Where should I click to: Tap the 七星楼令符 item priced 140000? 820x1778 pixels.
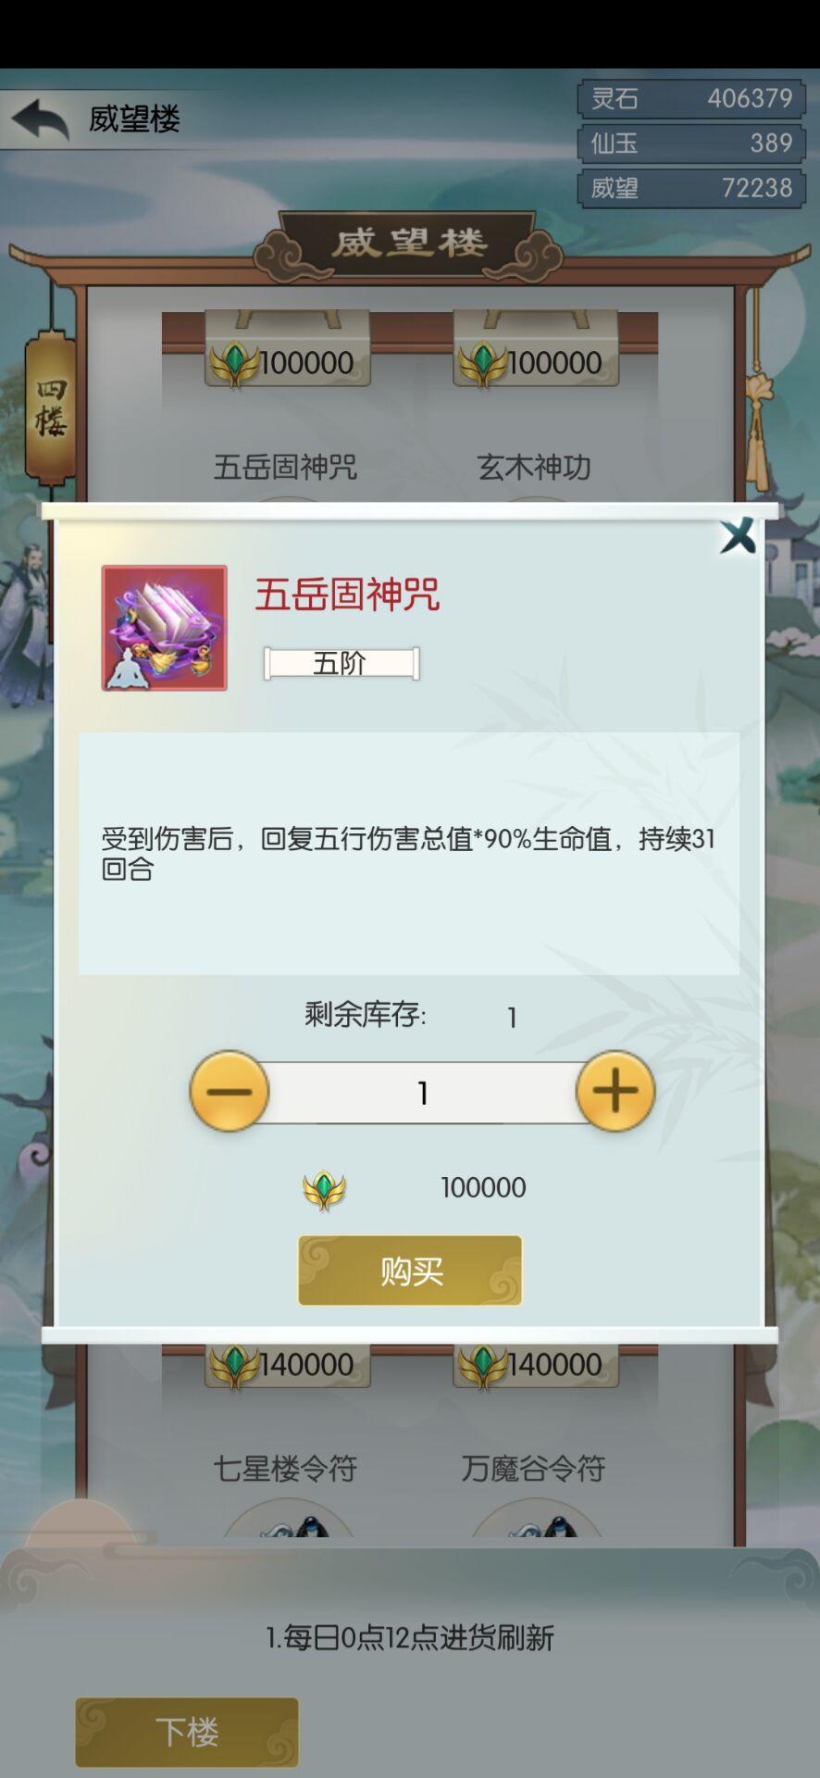pyautogui.click(x=286, y=1468)
